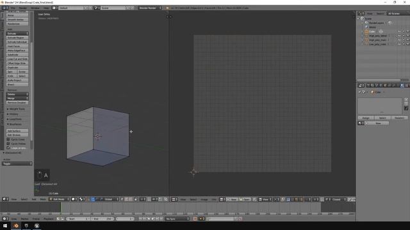Click the play animation button
The width and height of the screenshot is (410, 230).
coord(153,218)
